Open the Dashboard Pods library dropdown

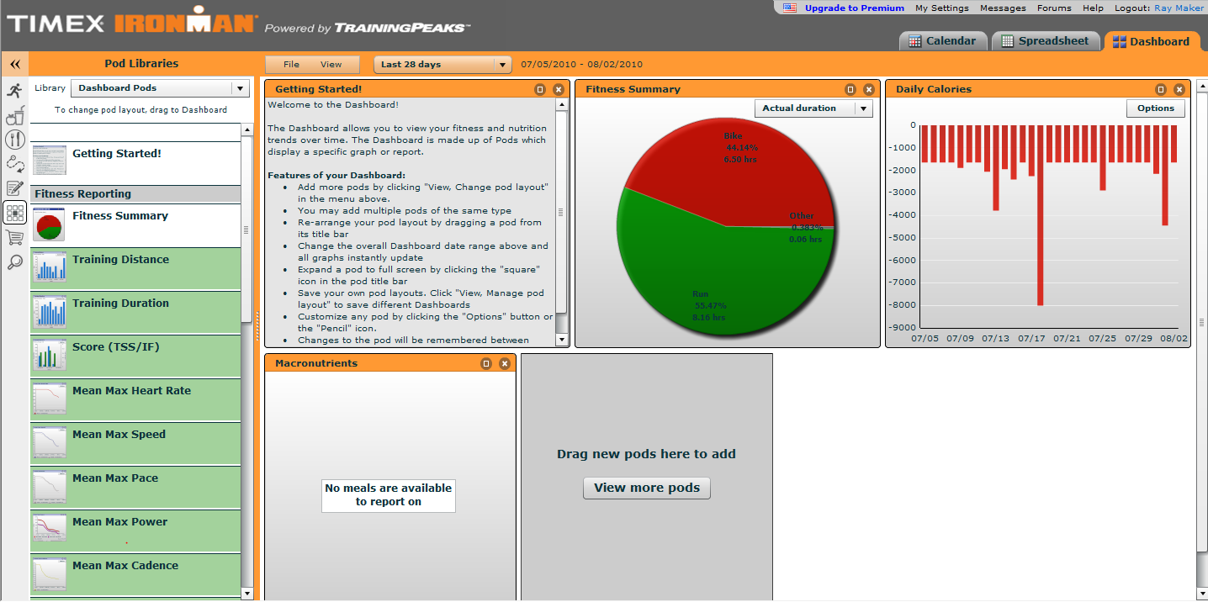(x=160, y=87)
